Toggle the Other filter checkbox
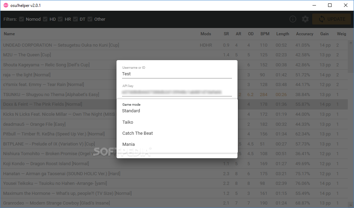 pyautogui.click(x=90, y=19)
